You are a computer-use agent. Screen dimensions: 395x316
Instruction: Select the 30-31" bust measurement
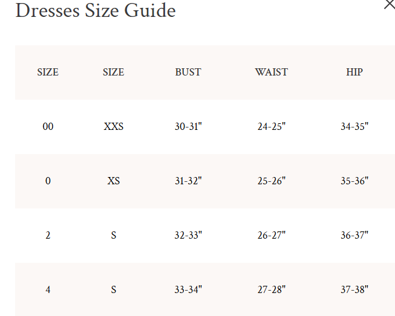[188, 126]
